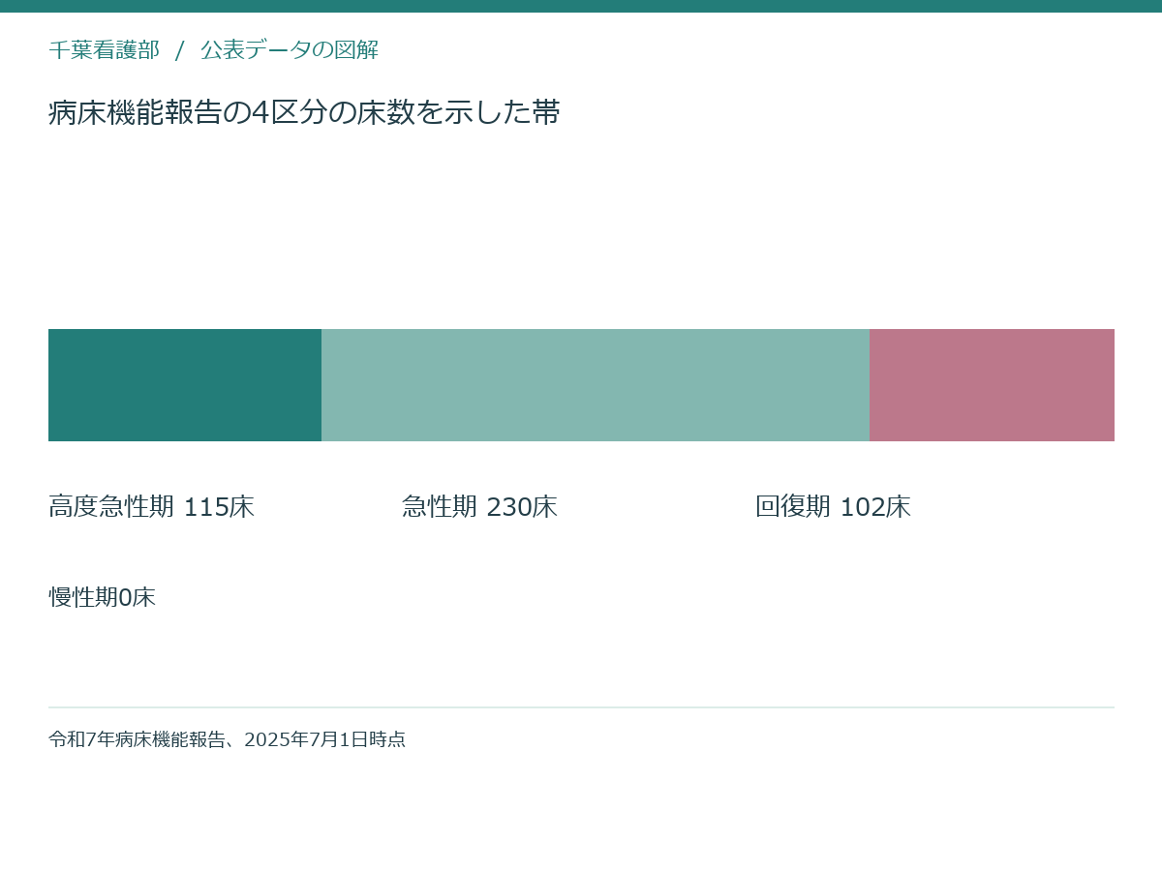
Task: Click the text 慢性期0床
Action: [102, 597]
